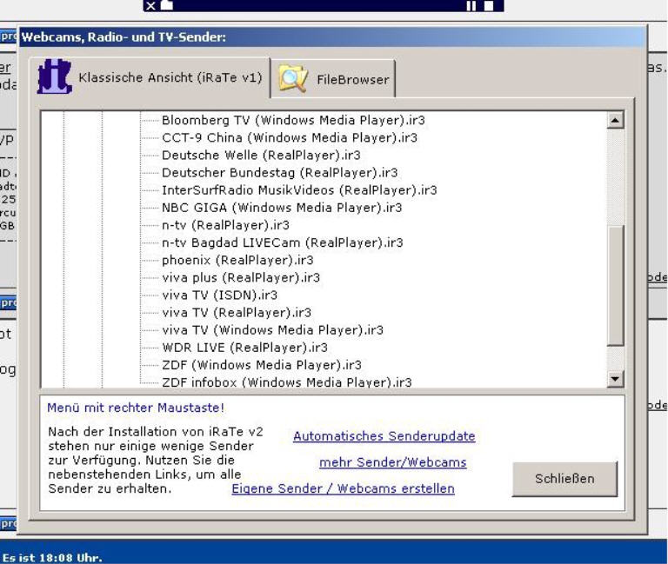
Task: Click the station list scrollbar up arrow
Action: (x=615, y=120)
